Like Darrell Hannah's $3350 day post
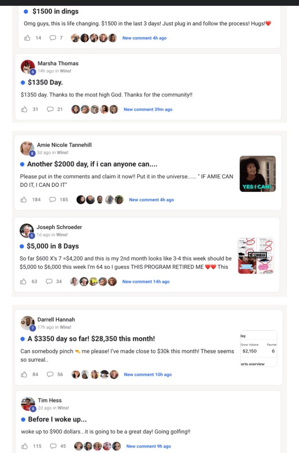Screen dimensions: 299x453 pos(24,375)
